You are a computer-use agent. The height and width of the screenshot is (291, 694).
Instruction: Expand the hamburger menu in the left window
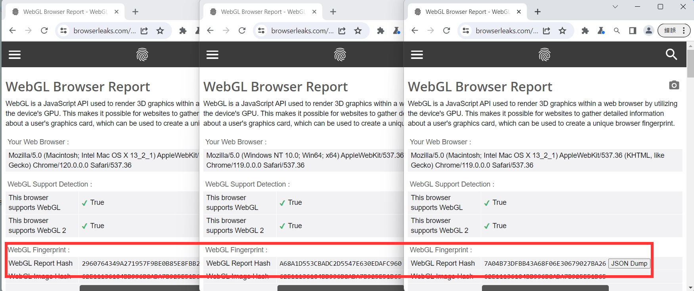click(15, 55)
